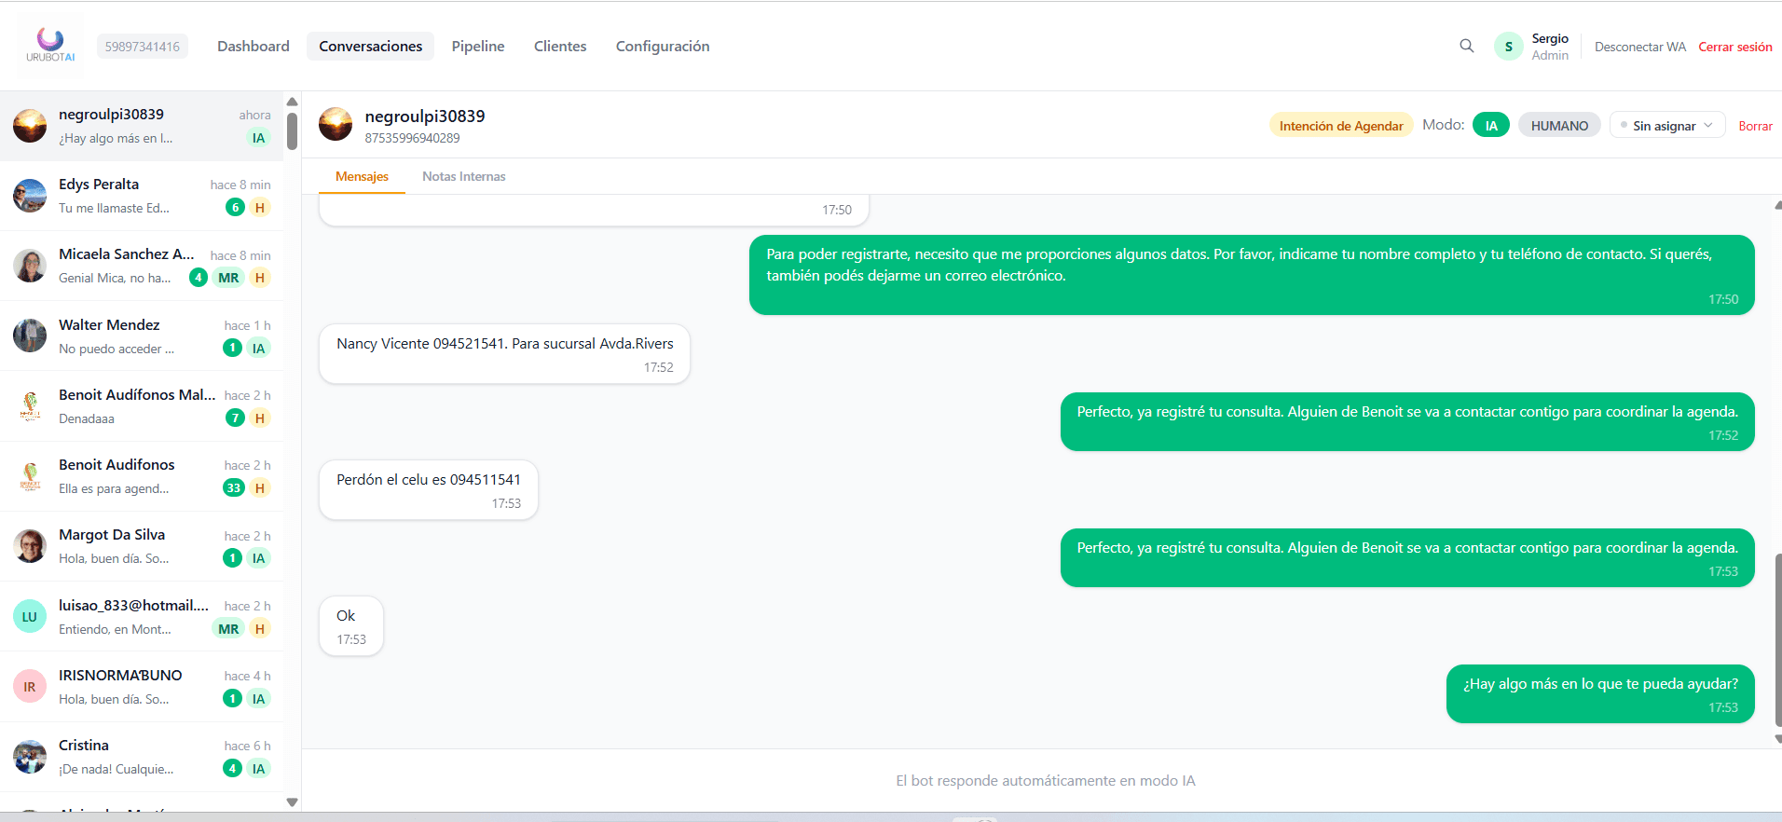
Task: Open Edys Peralta conversation name
Action: (99, 184)
